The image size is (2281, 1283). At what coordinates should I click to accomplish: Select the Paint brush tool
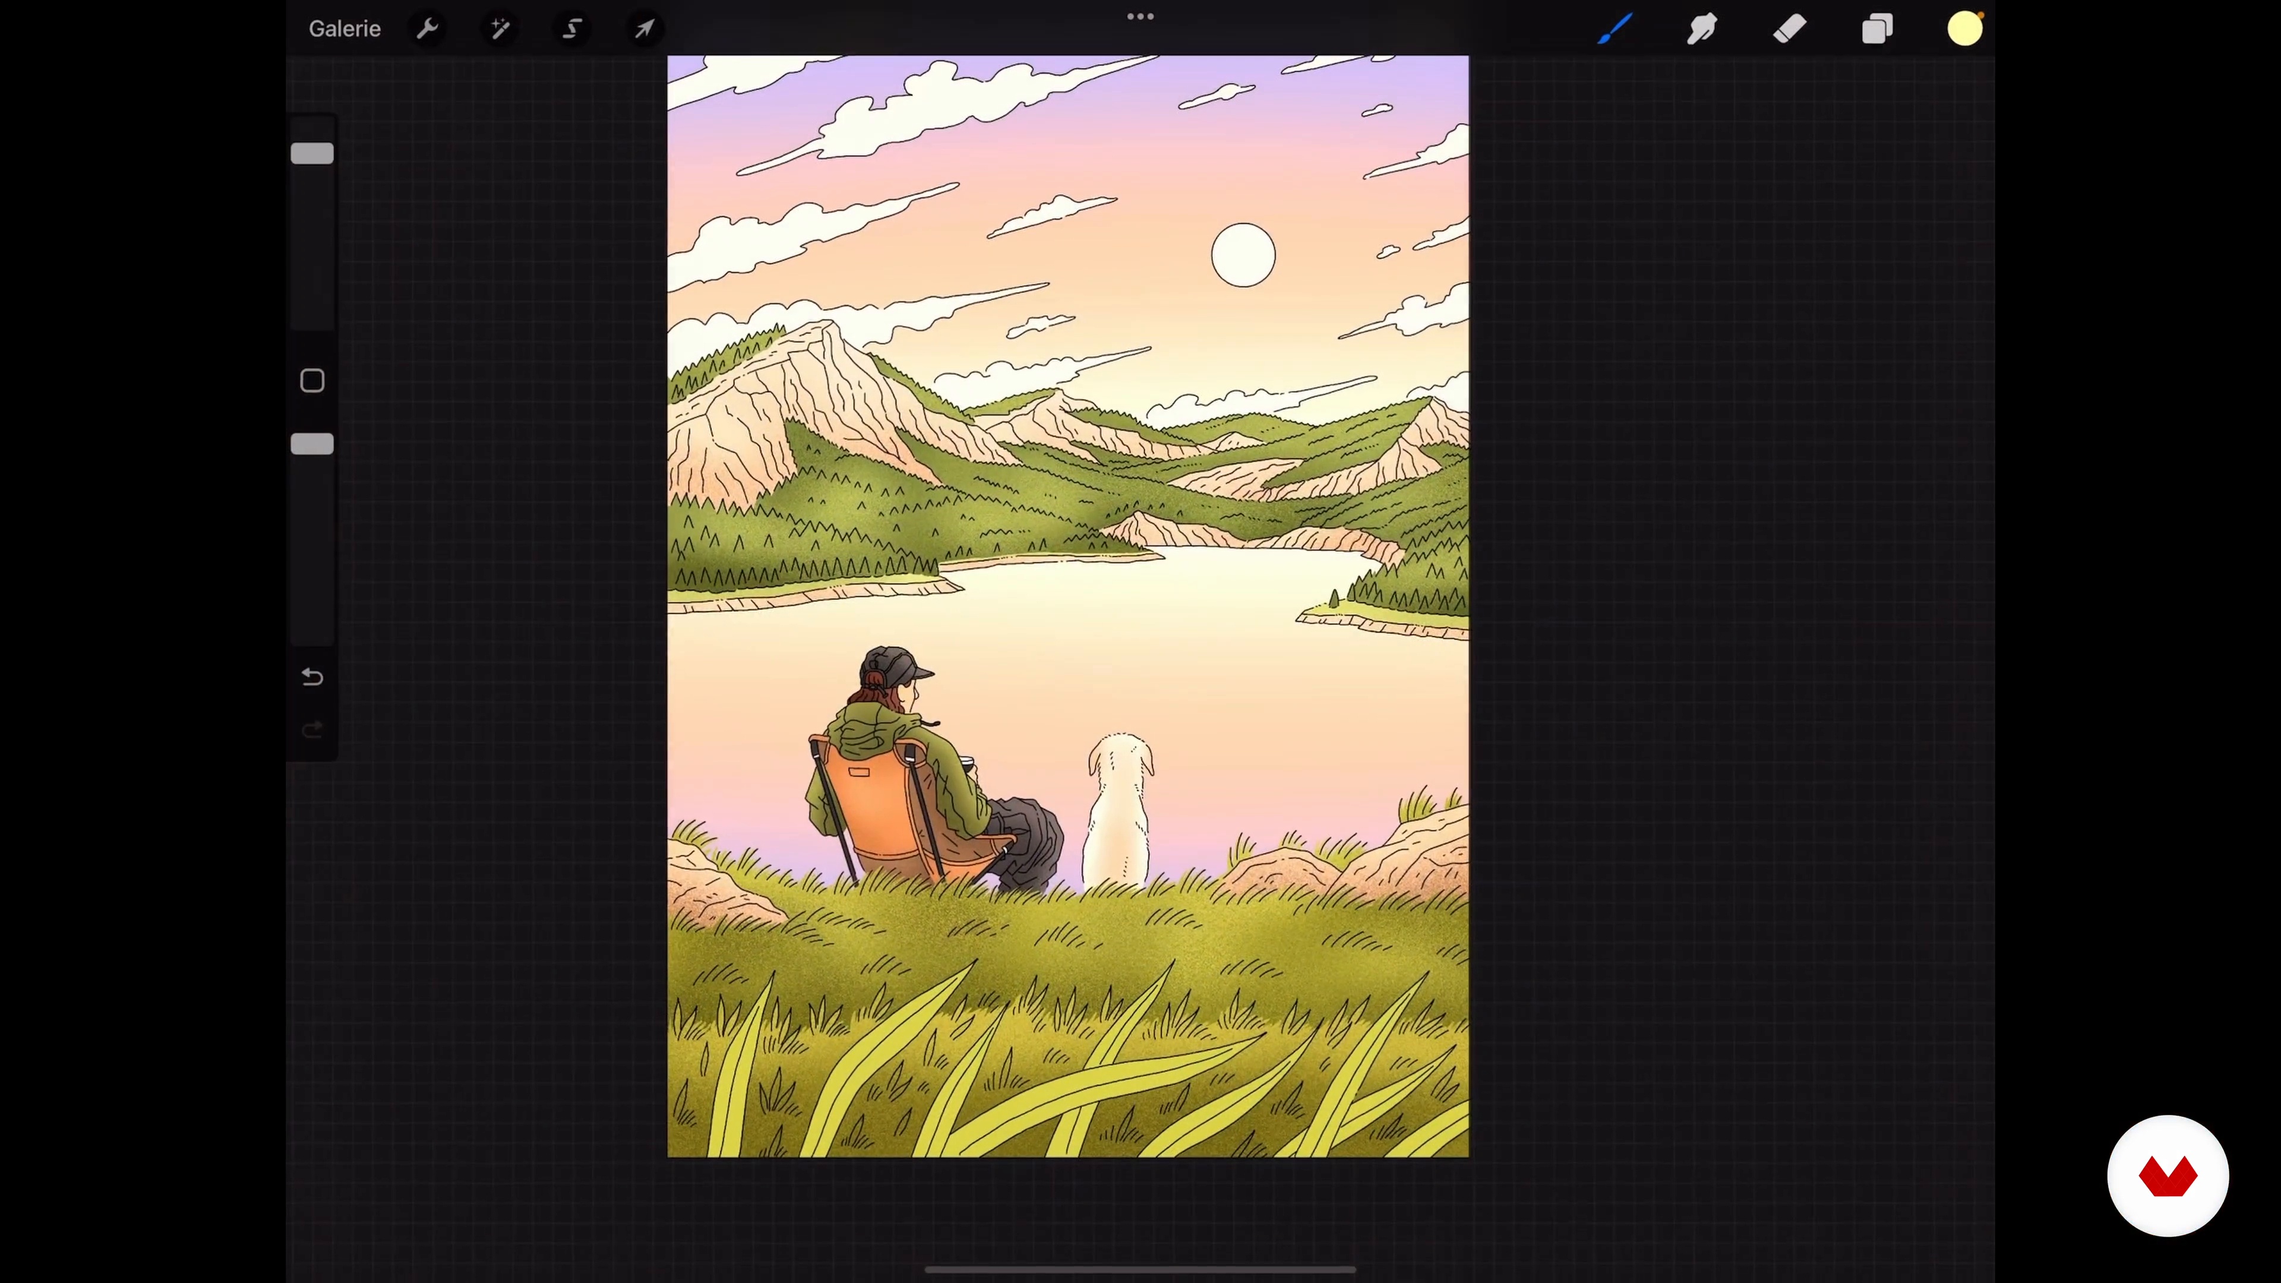coord(1615,29)
